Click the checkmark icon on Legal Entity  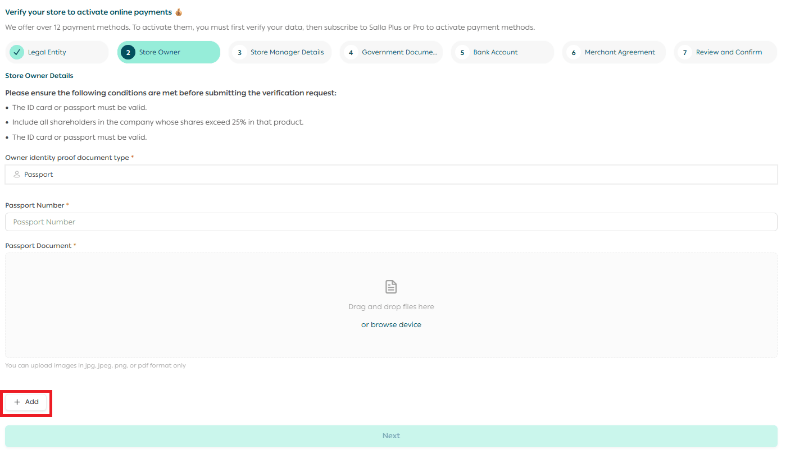pos(17,52)
